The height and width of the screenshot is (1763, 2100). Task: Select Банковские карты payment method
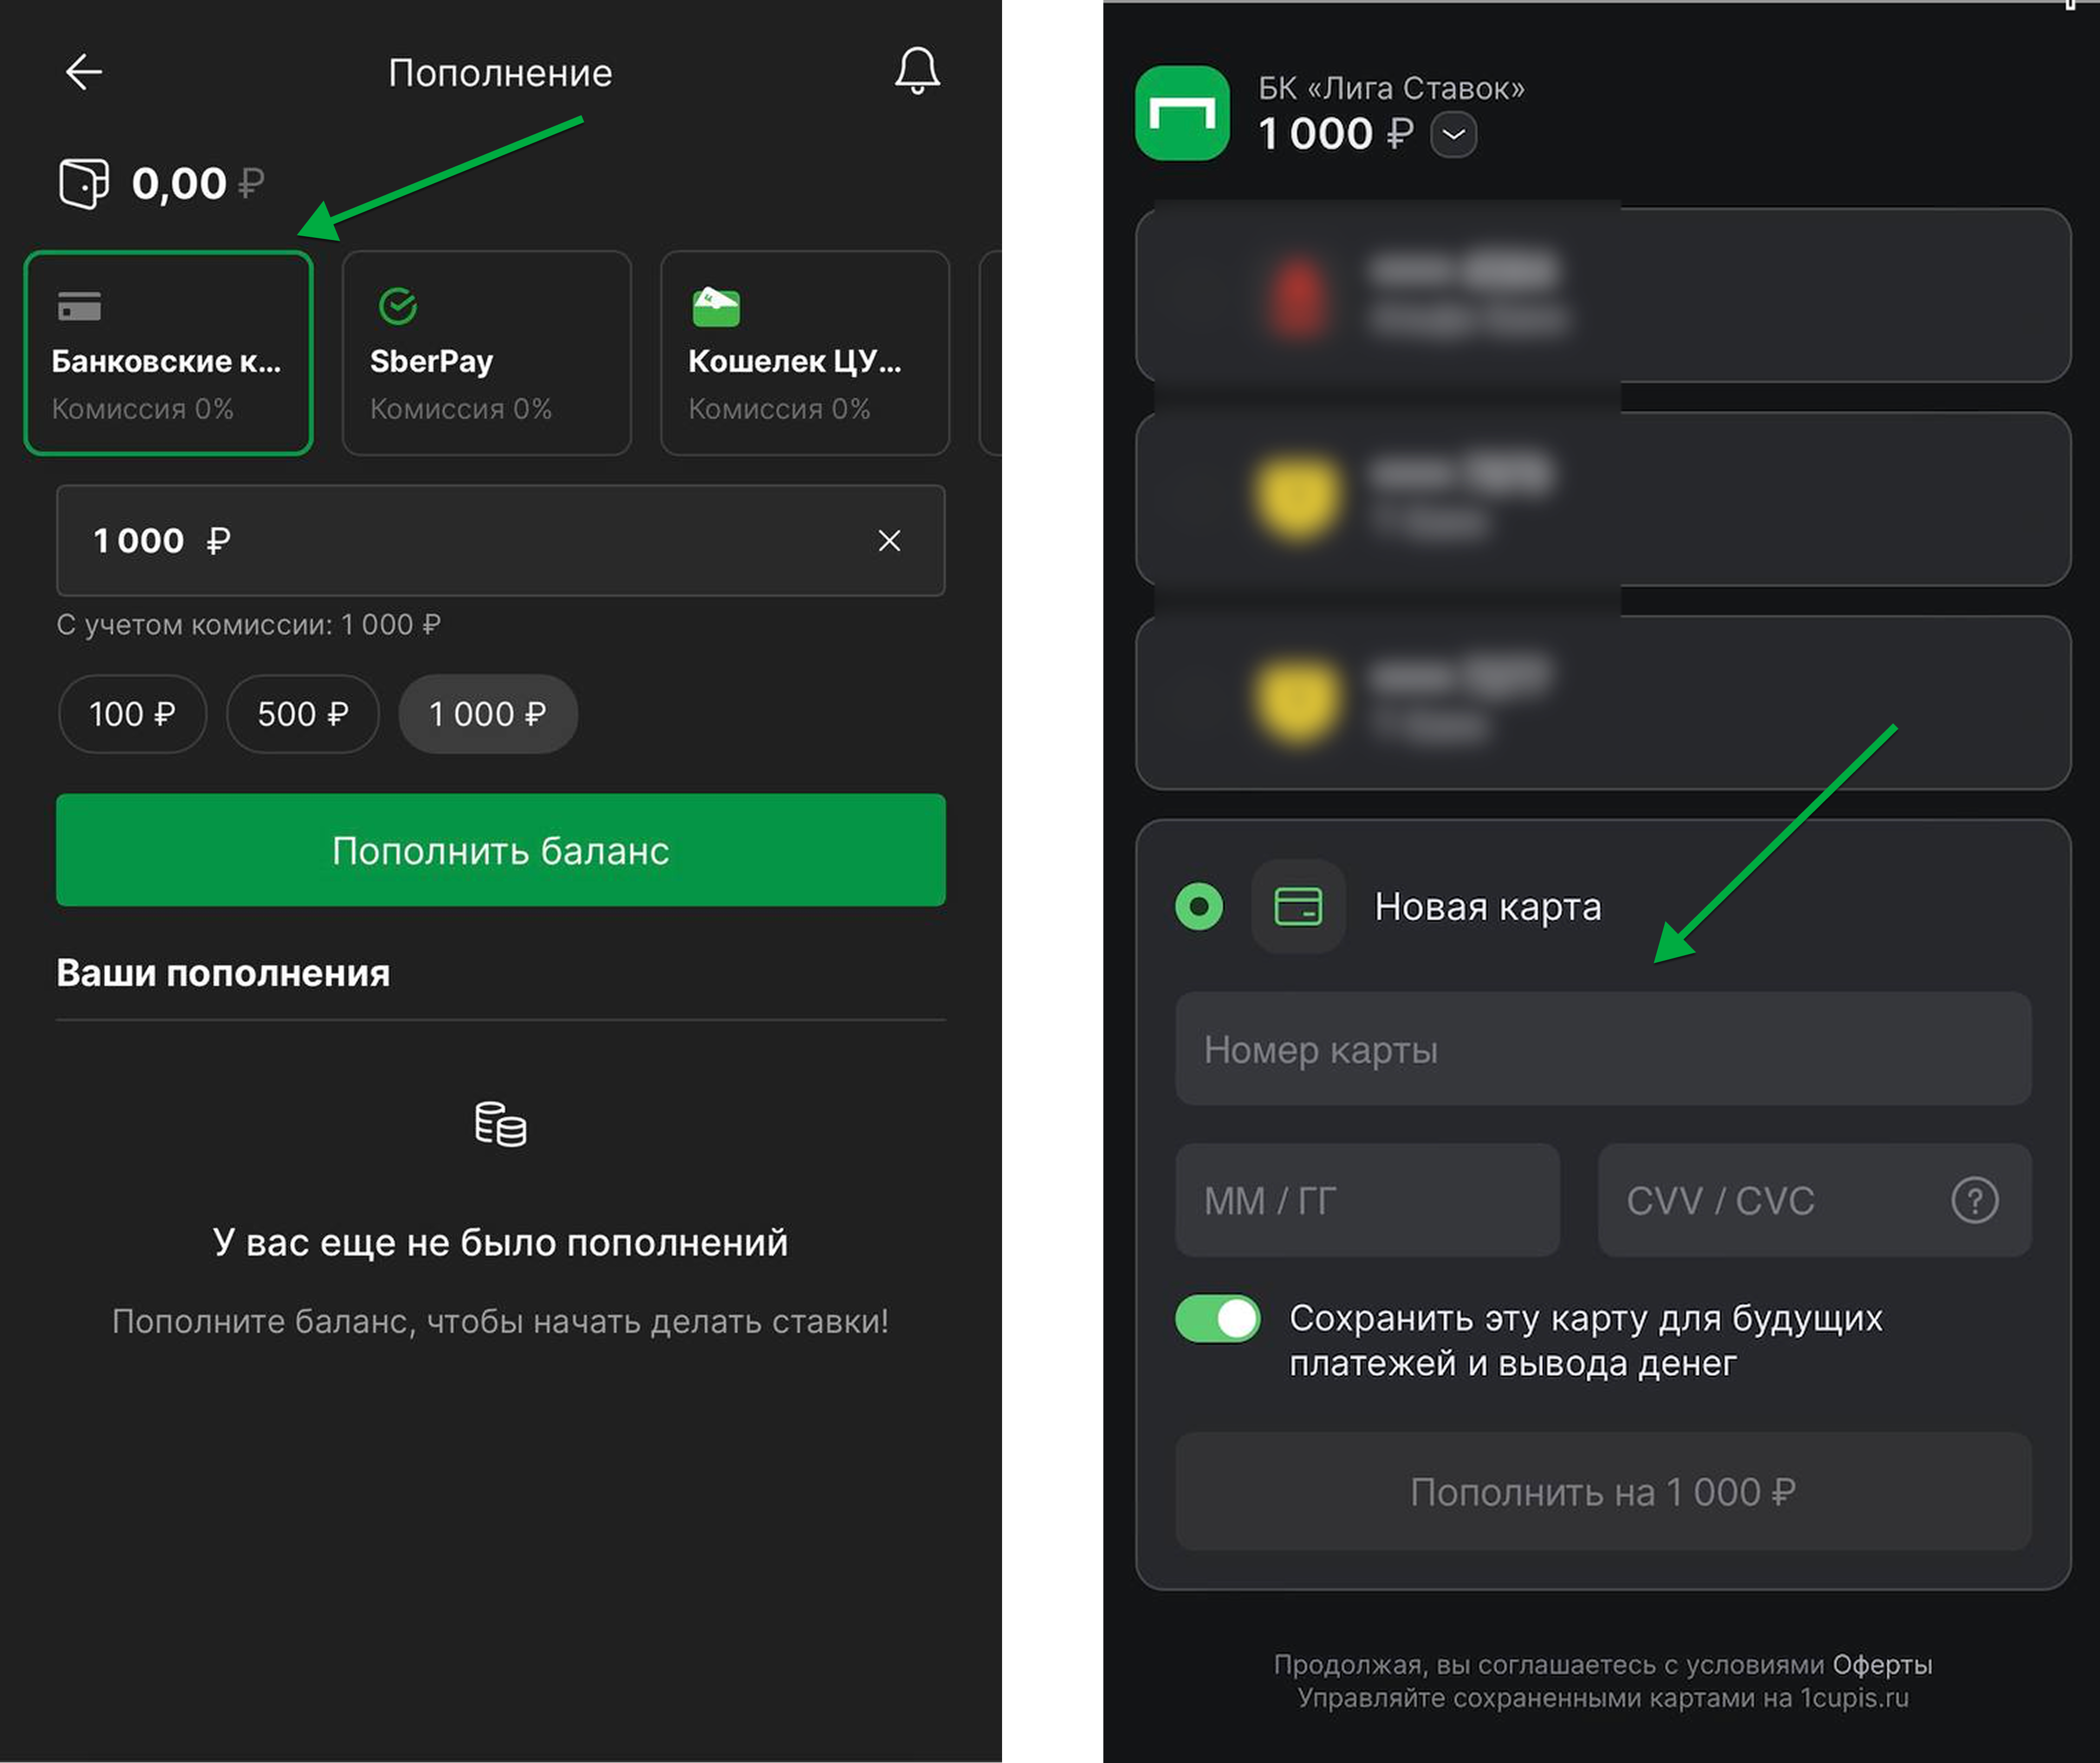click(x=168, y=353)
